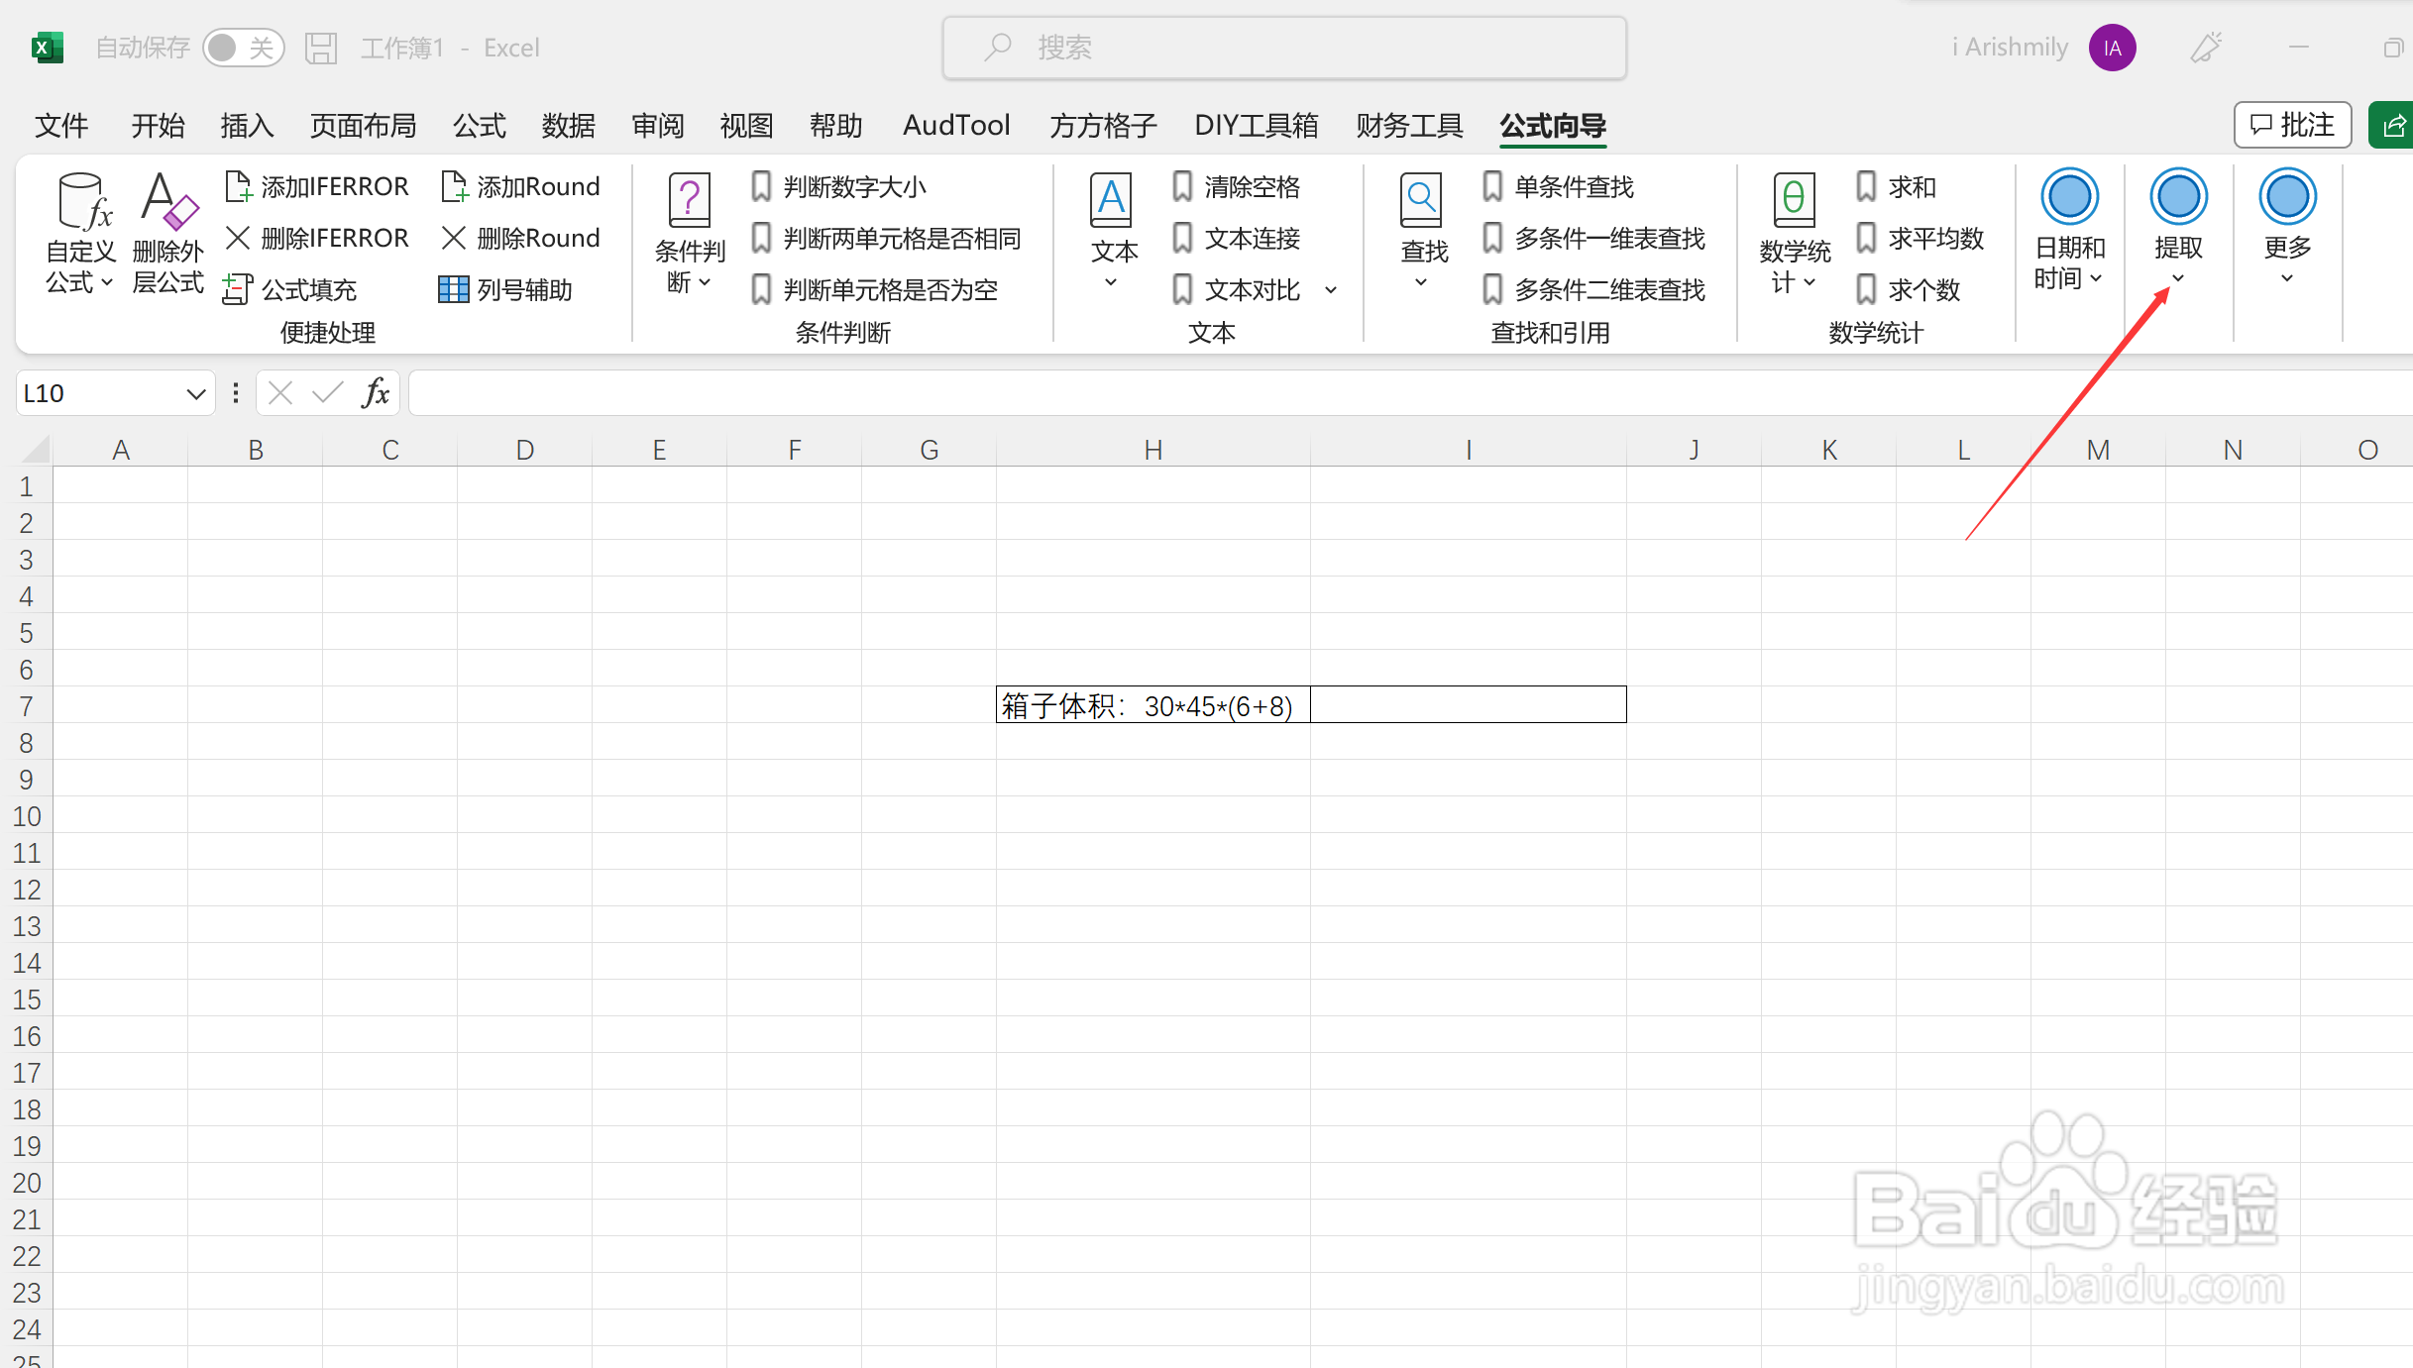
Task: Open the IA account avatar
Action: pyautogui.click(x=2112, y=48)
